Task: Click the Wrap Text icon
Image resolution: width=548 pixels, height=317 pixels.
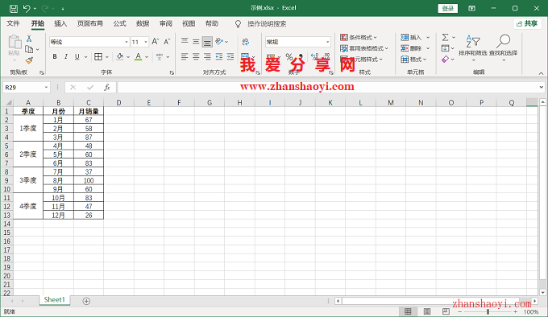Action: point(246,42)
